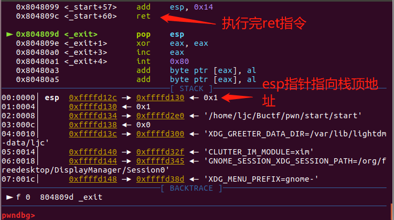Click the BACKTRACE section header
Image resolution: width=394 pixels, height=220 pixels.
tap(191, 188)
